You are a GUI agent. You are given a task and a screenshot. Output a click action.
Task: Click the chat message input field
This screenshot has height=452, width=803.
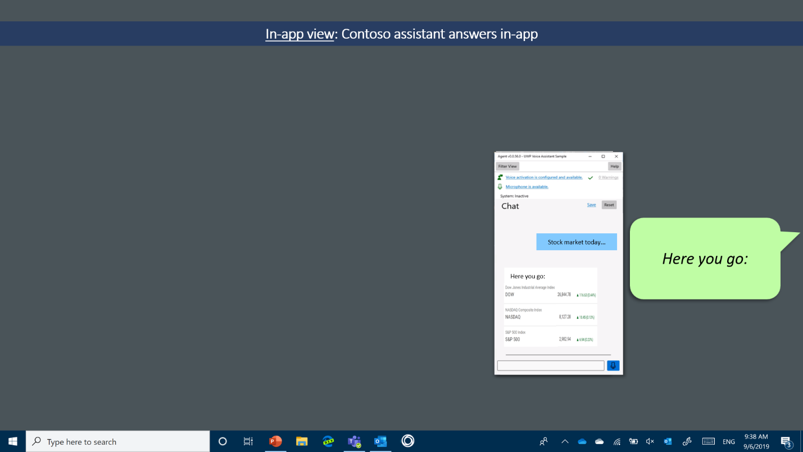pyautogui.click(x=551, y=365)
